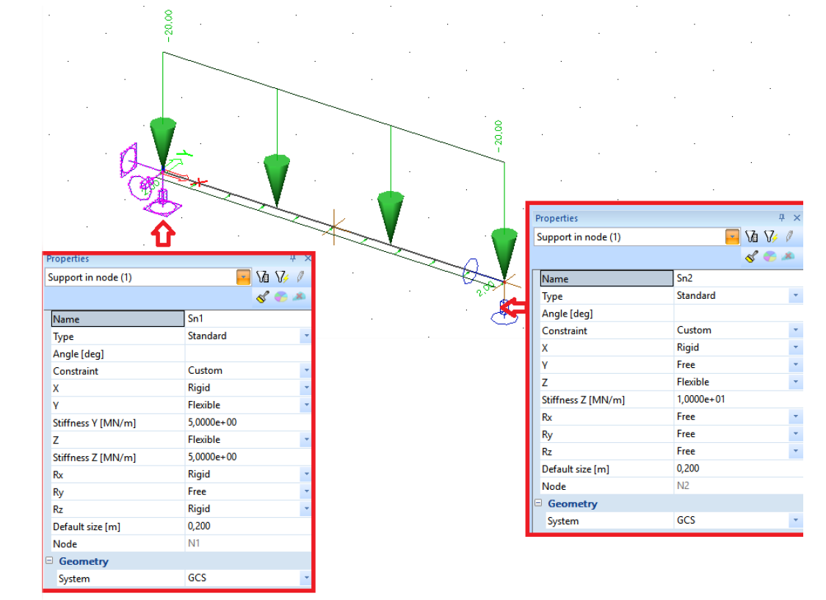Click the paintbrush icon in Sn1 Properties panel
The image size is (826, 600).
[x=263, y=297]
